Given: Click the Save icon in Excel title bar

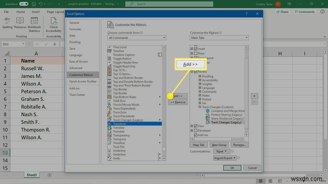Looking at the screenshot, I should click(x=34, y=4).
